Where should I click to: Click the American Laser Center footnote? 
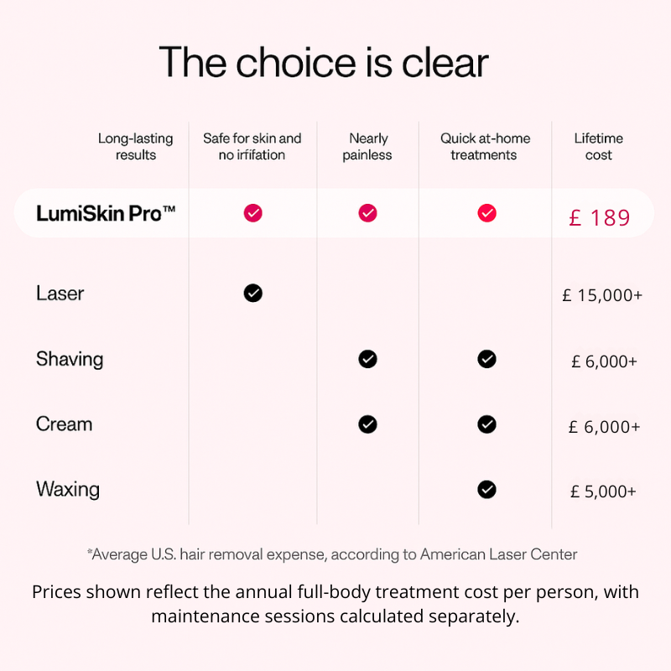click(332, 554)
